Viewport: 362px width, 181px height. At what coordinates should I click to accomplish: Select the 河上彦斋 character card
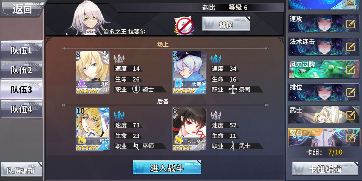pyautogui.click(x=189, y=129)
